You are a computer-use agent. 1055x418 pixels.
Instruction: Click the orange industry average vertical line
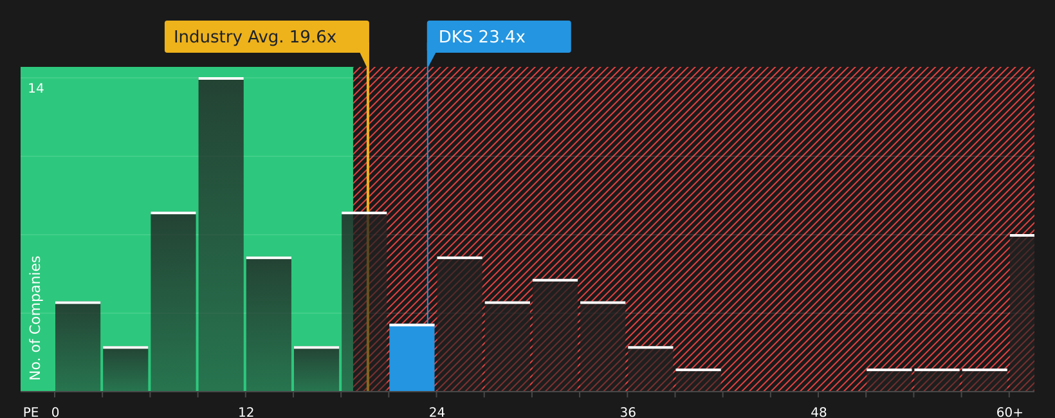pyautogui.click(x=367, y=229)
